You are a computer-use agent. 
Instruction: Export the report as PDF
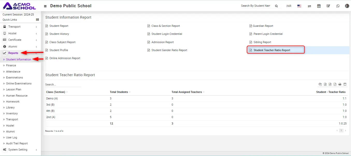tap(335, 84)
